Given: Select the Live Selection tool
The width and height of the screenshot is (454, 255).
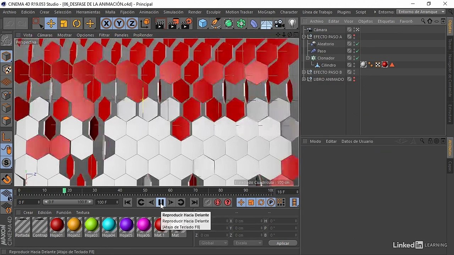Looking at the screenshot, I should click(x=38, y=24).
